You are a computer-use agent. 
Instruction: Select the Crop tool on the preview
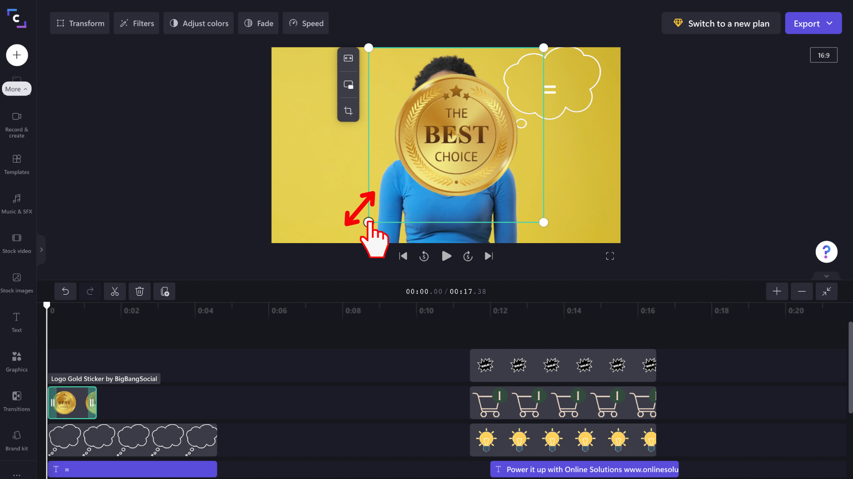[348, 111]
